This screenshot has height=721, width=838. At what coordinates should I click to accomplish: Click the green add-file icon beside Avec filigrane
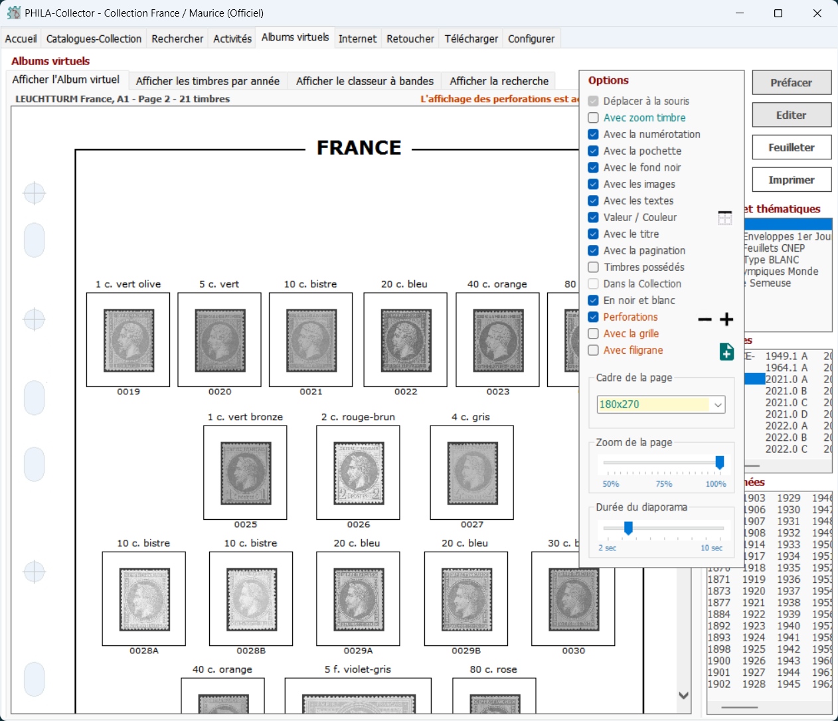(727, 352)
